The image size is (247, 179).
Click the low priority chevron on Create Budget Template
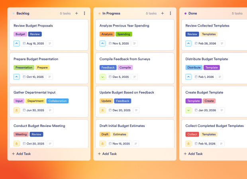click(189, 110)
